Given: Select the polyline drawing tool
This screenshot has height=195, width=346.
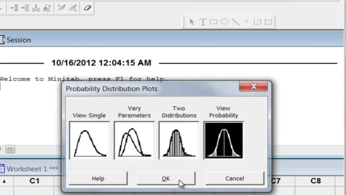Looking at the screenshot, I should coord(257,22).
